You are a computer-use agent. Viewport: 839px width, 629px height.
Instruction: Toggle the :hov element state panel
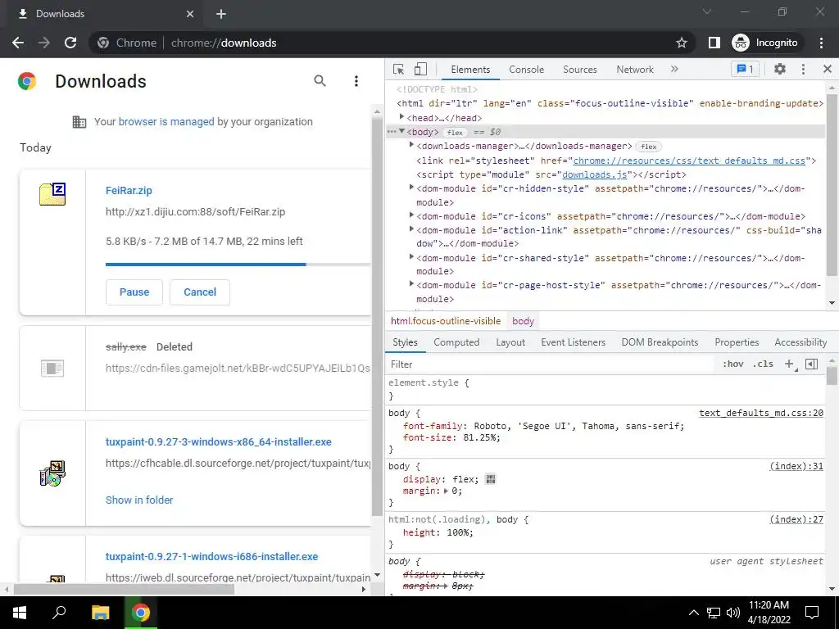coord(733,364)
